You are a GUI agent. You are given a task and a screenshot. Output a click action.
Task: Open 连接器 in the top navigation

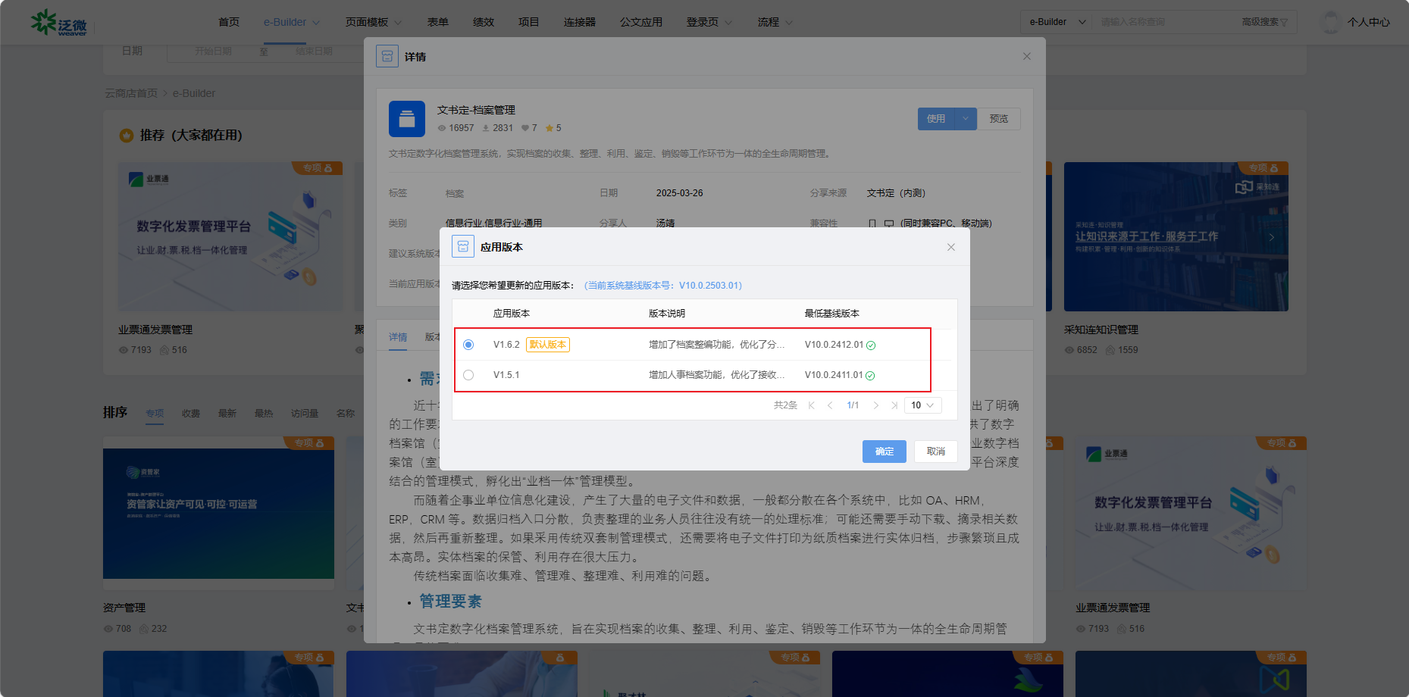point(580,22)
